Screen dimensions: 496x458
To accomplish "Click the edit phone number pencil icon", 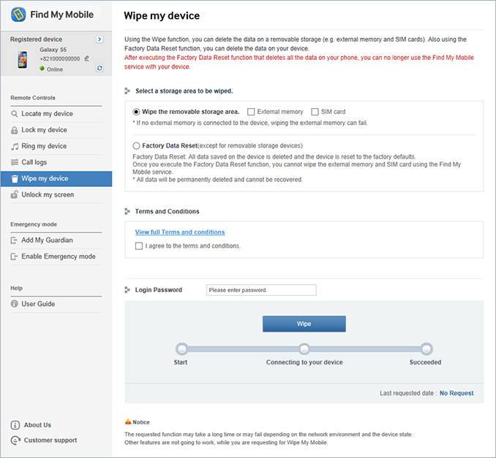I will pos(87,58).
